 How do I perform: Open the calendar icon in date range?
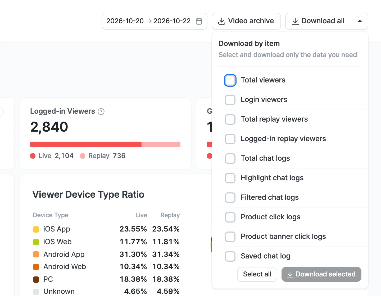coord(199,21)
